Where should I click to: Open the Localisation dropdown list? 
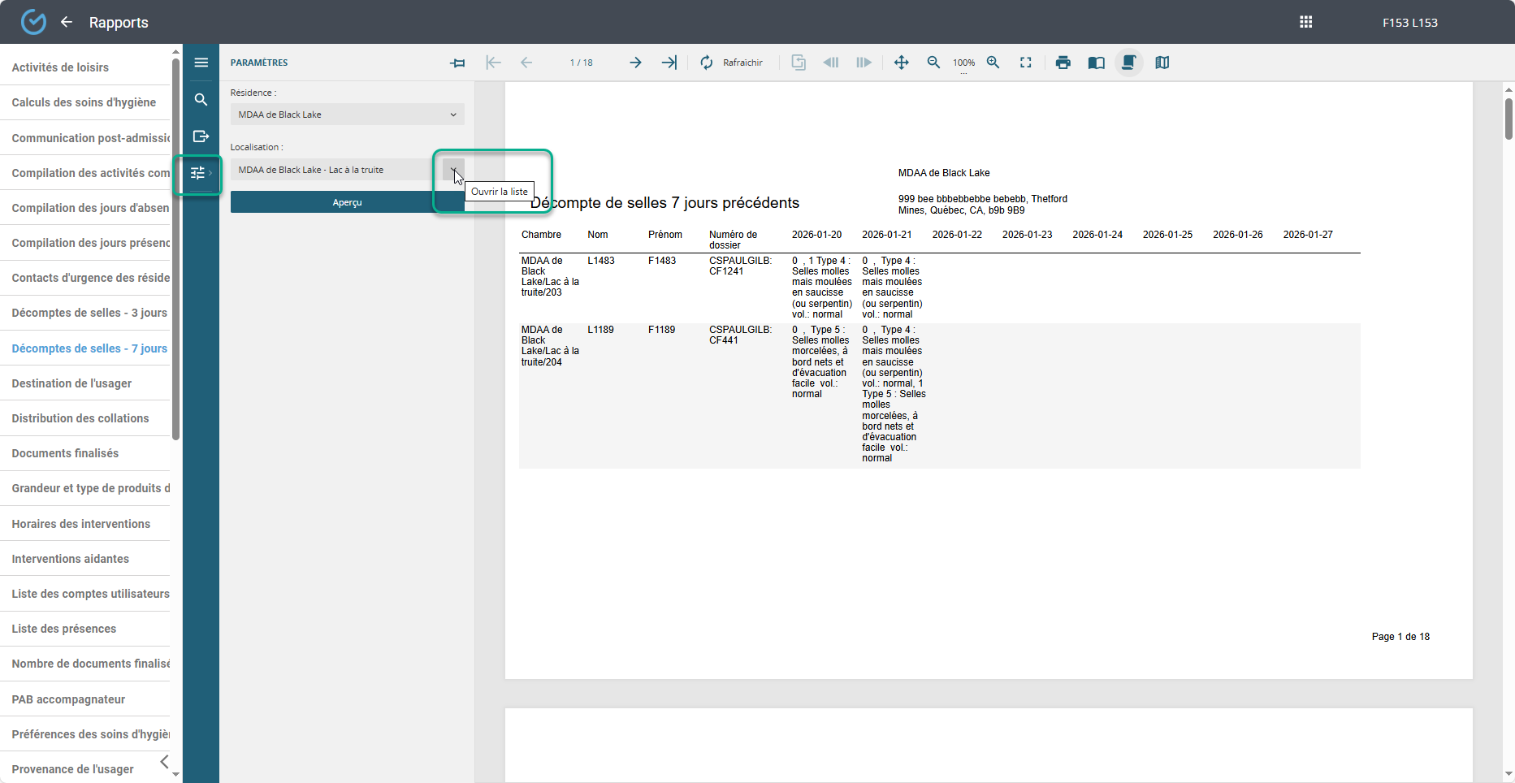coord(453,170)
